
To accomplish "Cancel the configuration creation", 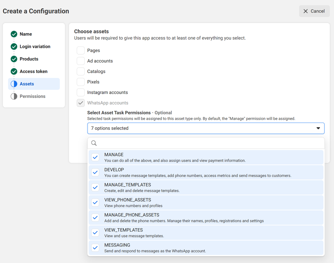I will coord(314,11).
